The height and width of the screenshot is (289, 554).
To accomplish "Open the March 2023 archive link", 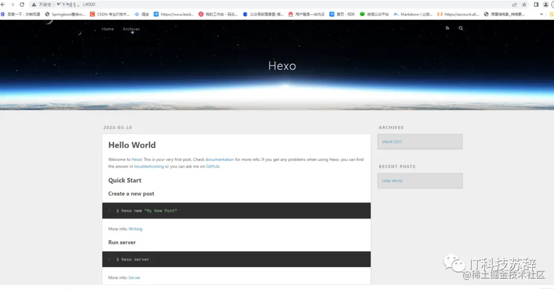I will click(392, 141).
